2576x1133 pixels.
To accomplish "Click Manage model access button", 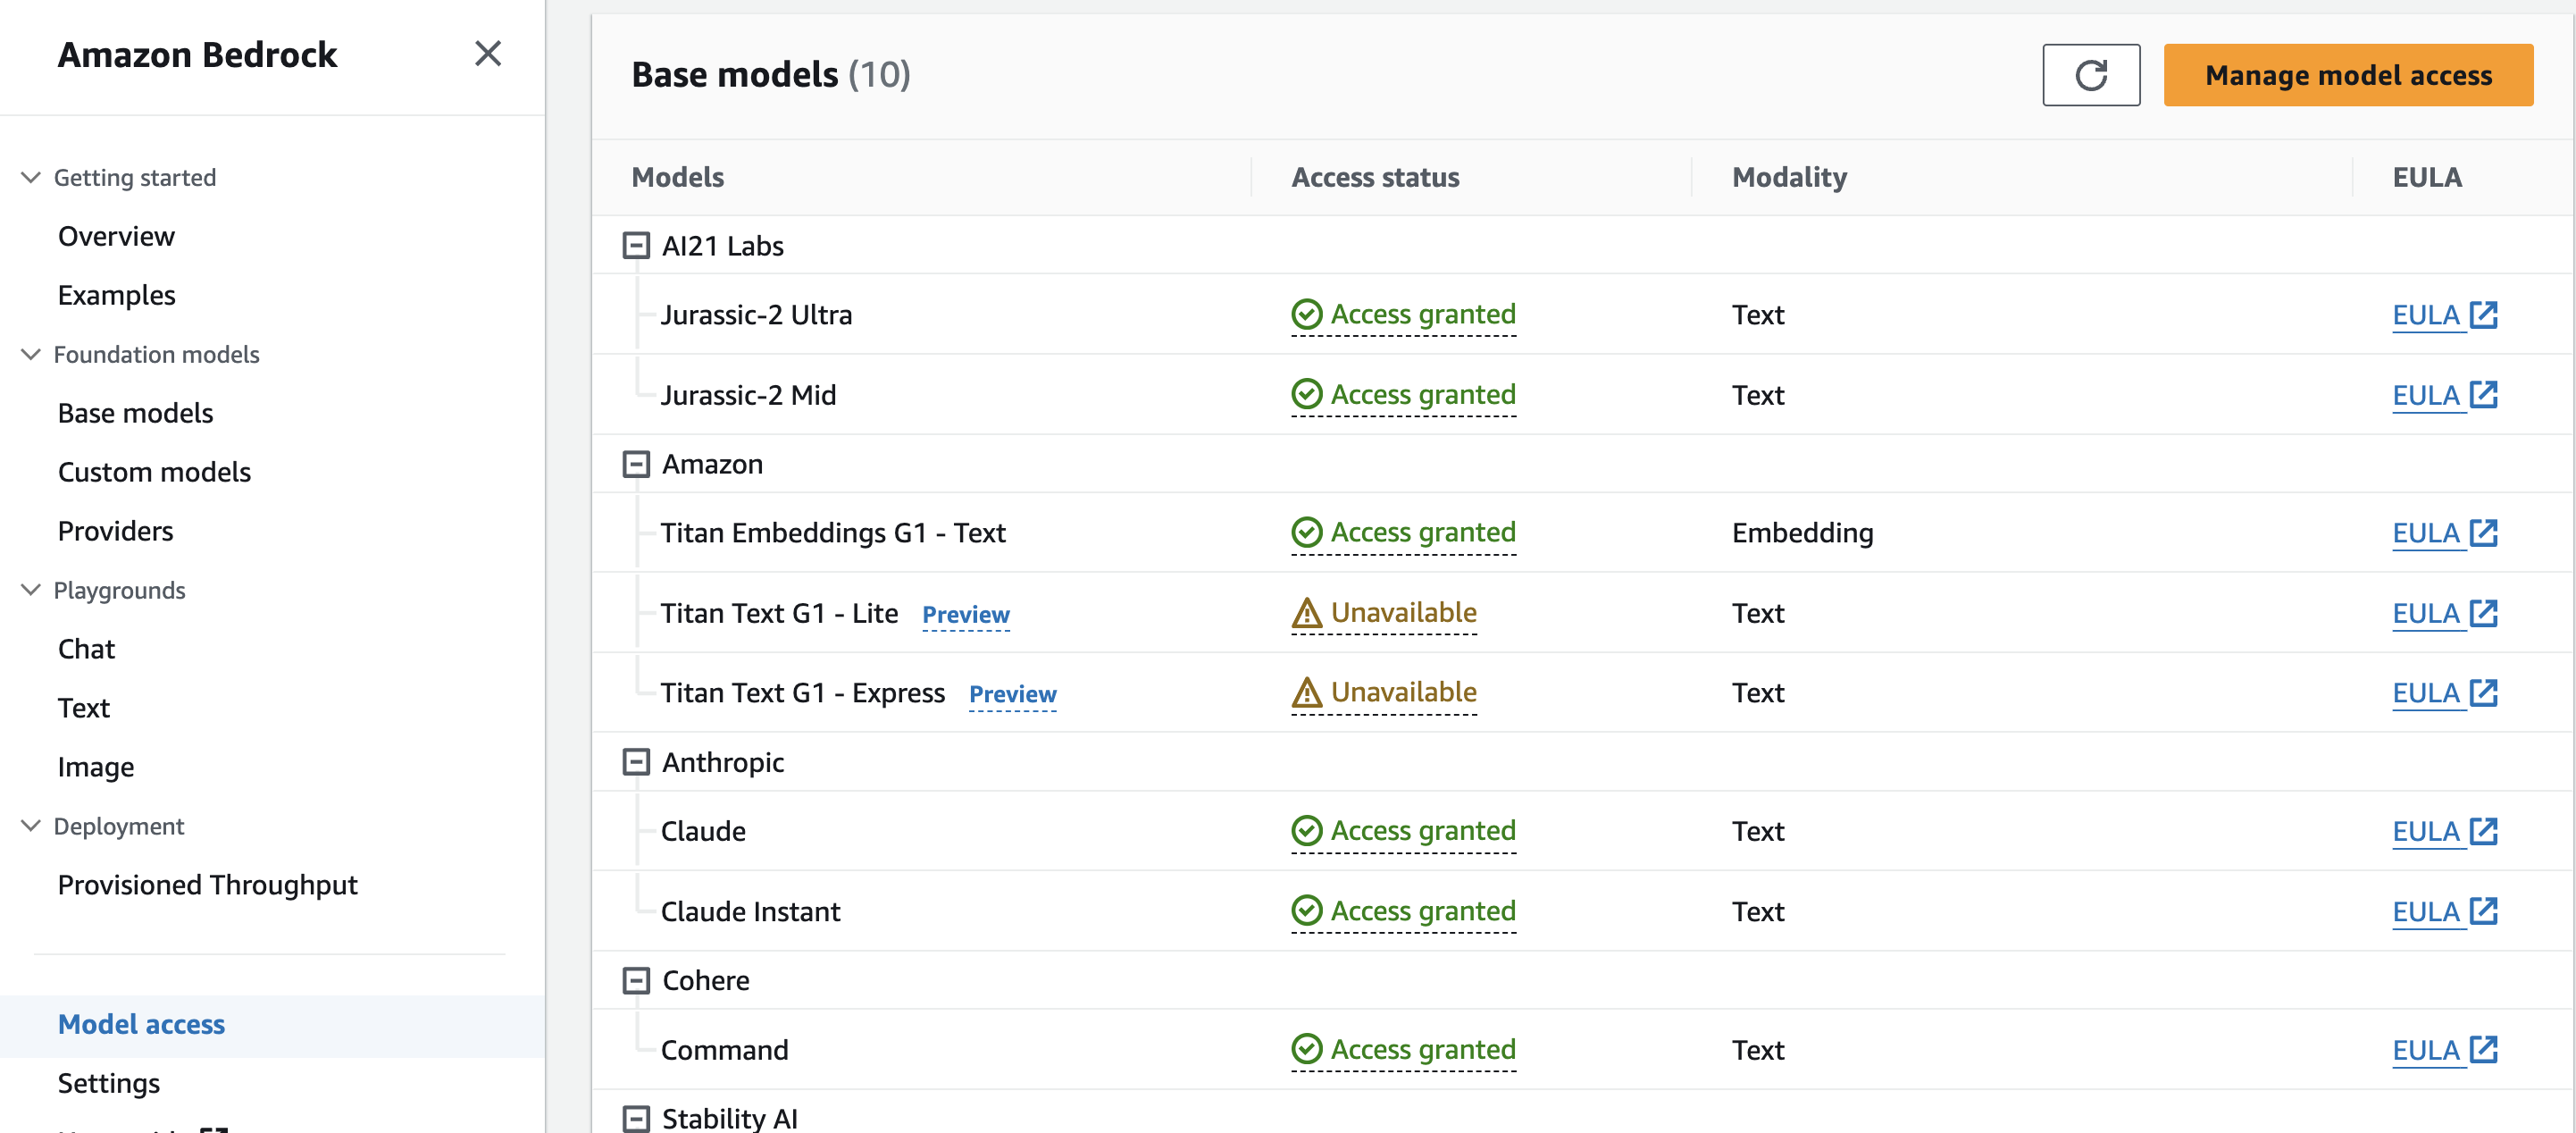I will 2347,75.
